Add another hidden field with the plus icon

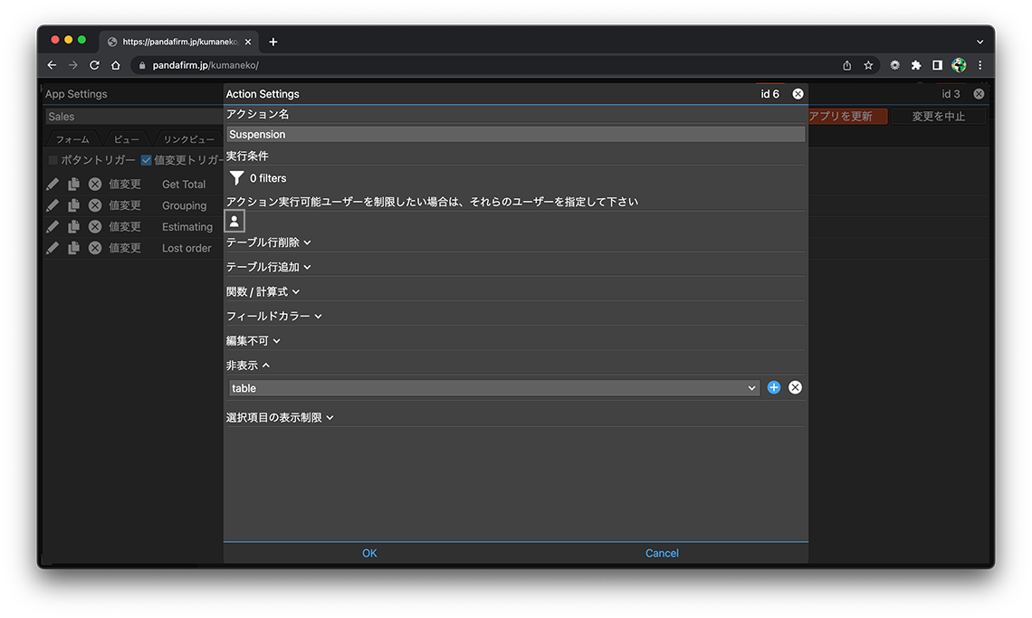pyautogui.click(x=774, y=387)
